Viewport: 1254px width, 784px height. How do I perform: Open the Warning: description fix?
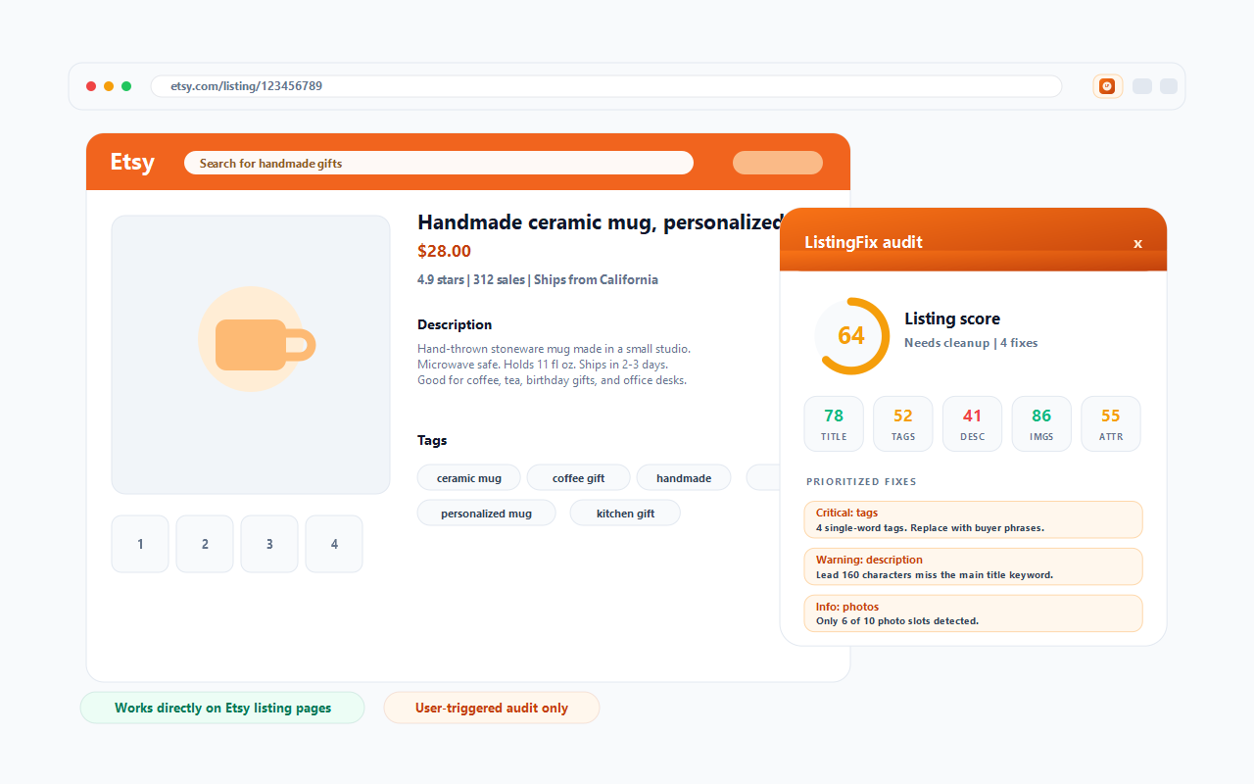973,566
